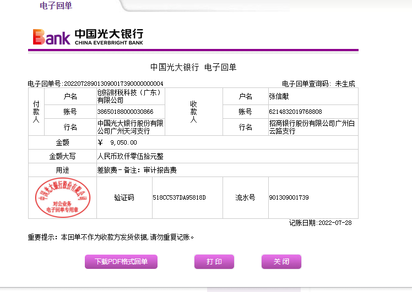Click the 电子回单查询码：未生成 text
Viewport: 412px width, 292px height.
coord(318,84)
